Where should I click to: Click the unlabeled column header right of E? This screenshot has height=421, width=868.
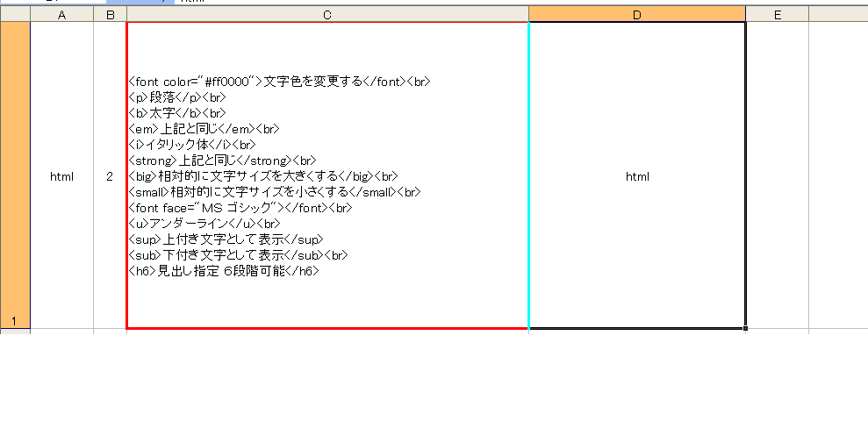point(838,14)
